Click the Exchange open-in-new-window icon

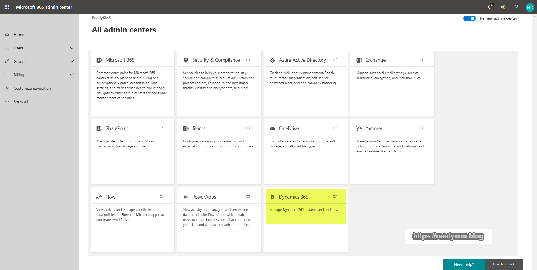point(421,60)
